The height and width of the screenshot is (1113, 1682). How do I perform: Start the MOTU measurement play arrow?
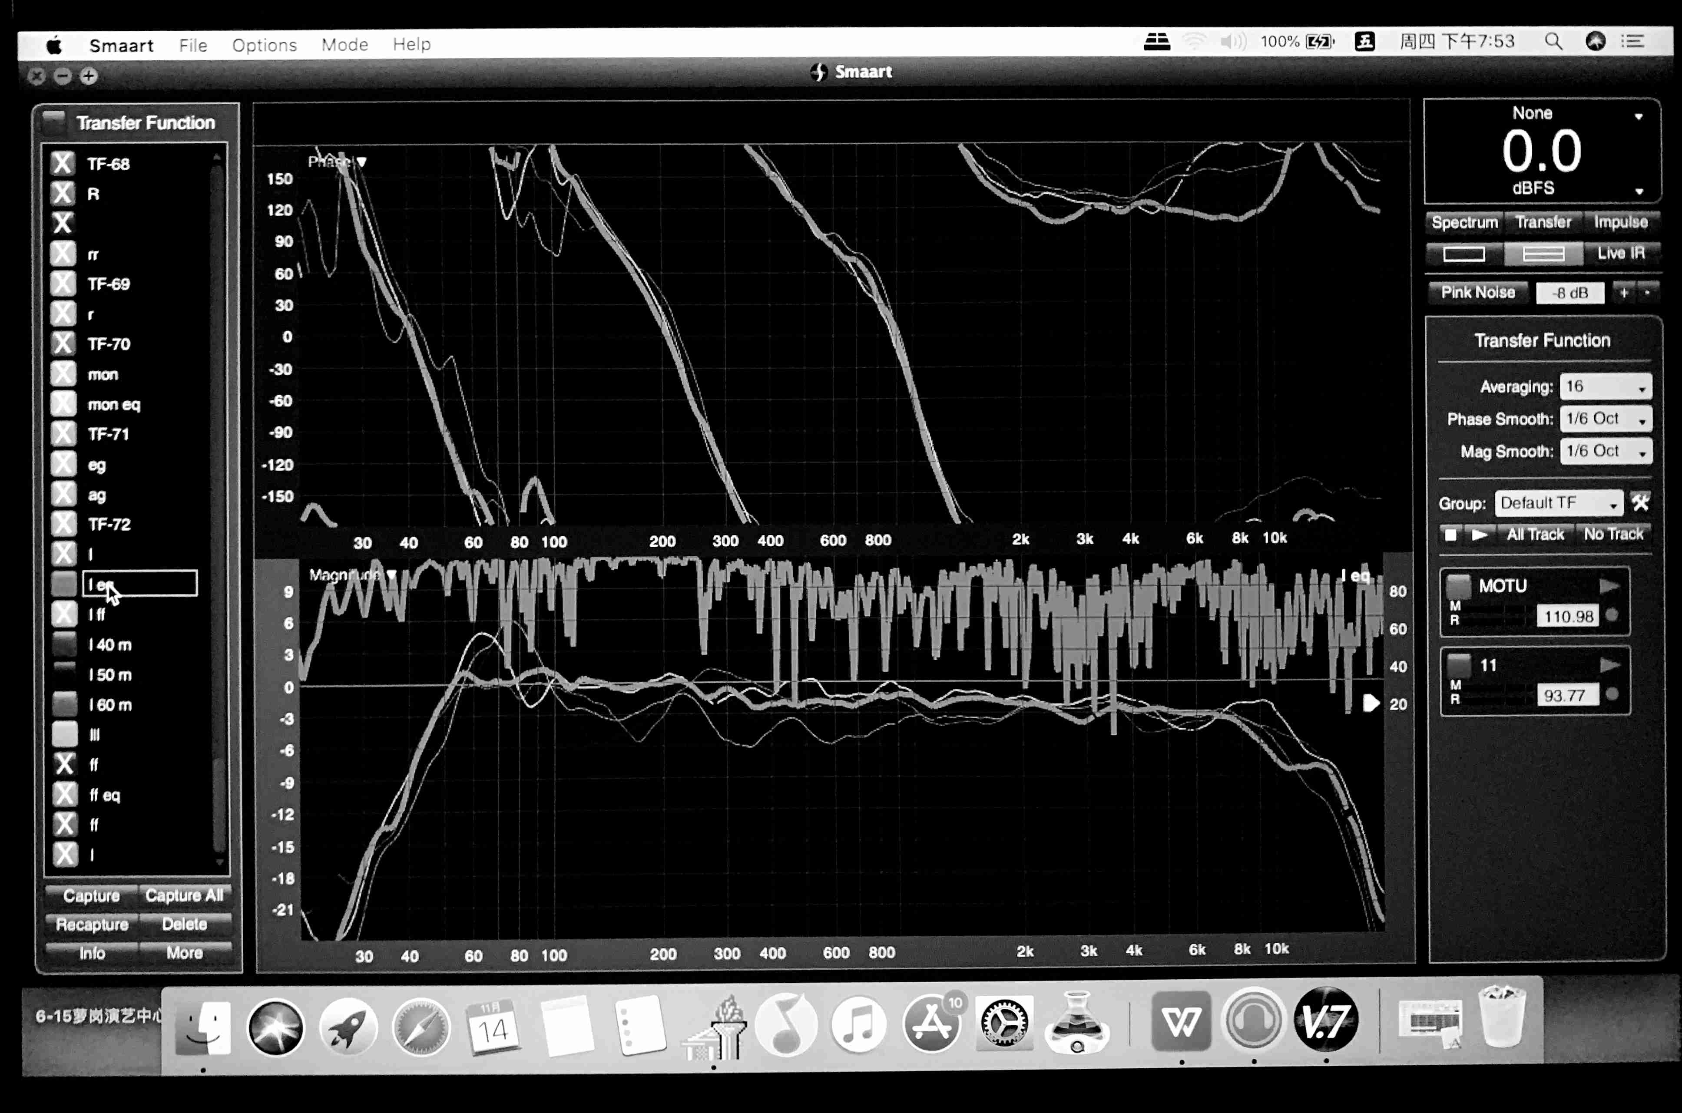1609,586
